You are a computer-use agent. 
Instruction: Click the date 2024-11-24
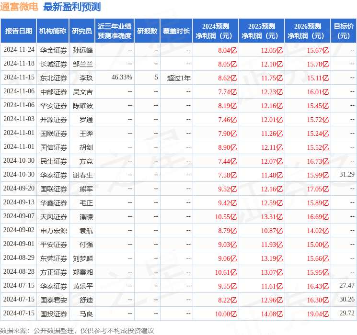[19, 50]
